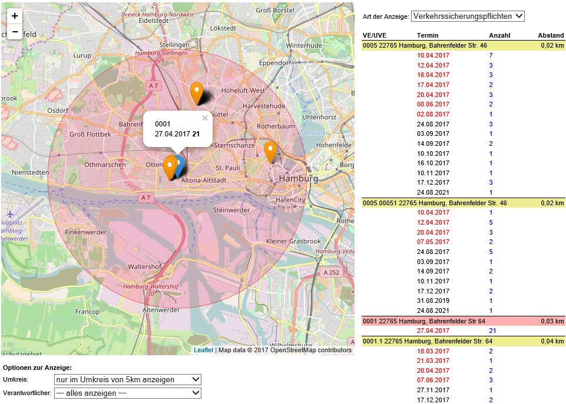The height and width of the screenshot is (404, 566).
Task: Open the Verantwortlicher dropdown
Action: point(127,393)
